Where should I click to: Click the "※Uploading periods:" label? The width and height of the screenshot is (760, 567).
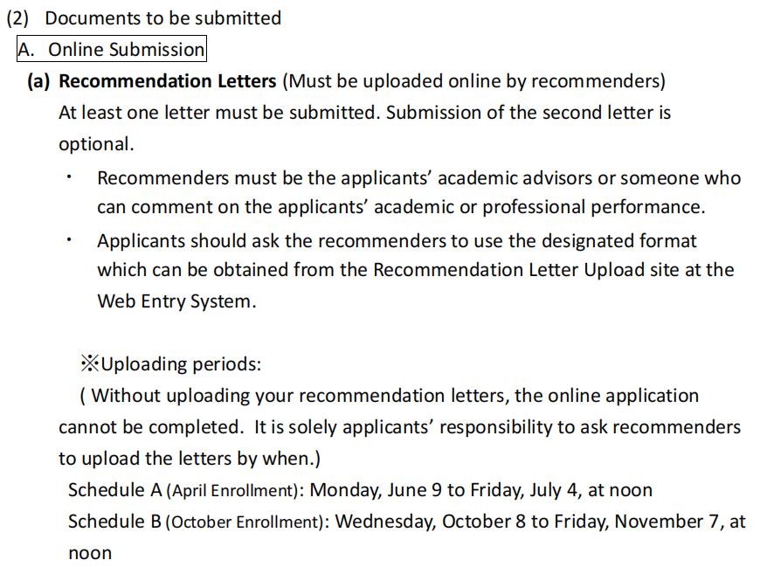(170, 363)
